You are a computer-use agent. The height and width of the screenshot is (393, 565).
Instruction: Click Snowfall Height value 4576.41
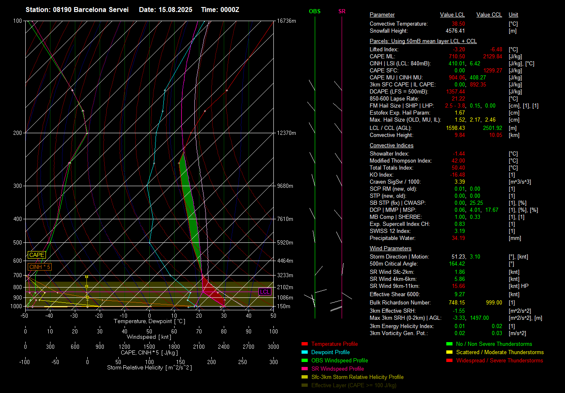455,31
